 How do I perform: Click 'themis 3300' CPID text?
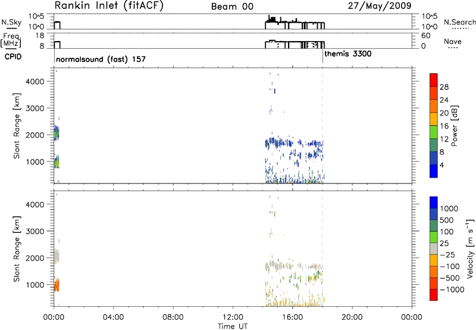click(348, 54)
